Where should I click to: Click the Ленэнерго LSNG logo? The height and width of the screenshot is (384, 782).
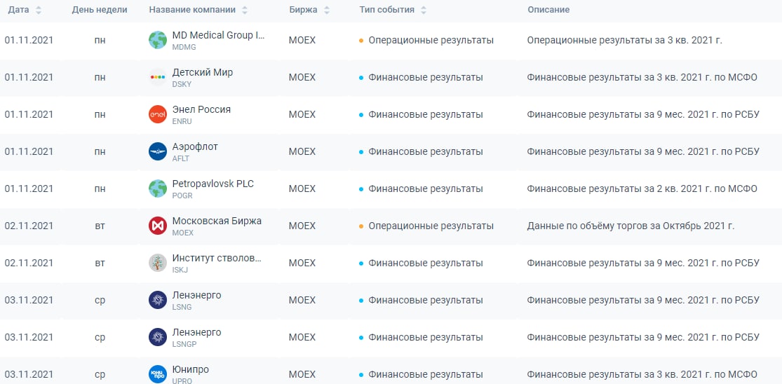coord(158,300)
